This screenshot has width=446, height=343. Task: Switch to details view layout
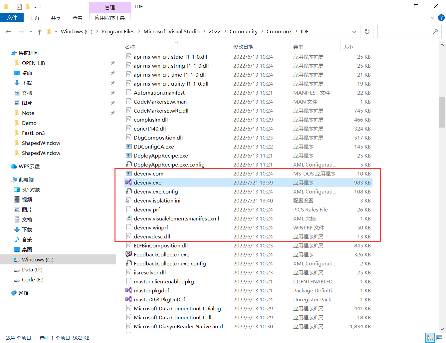pyautogui.click(x=430, y=338)
